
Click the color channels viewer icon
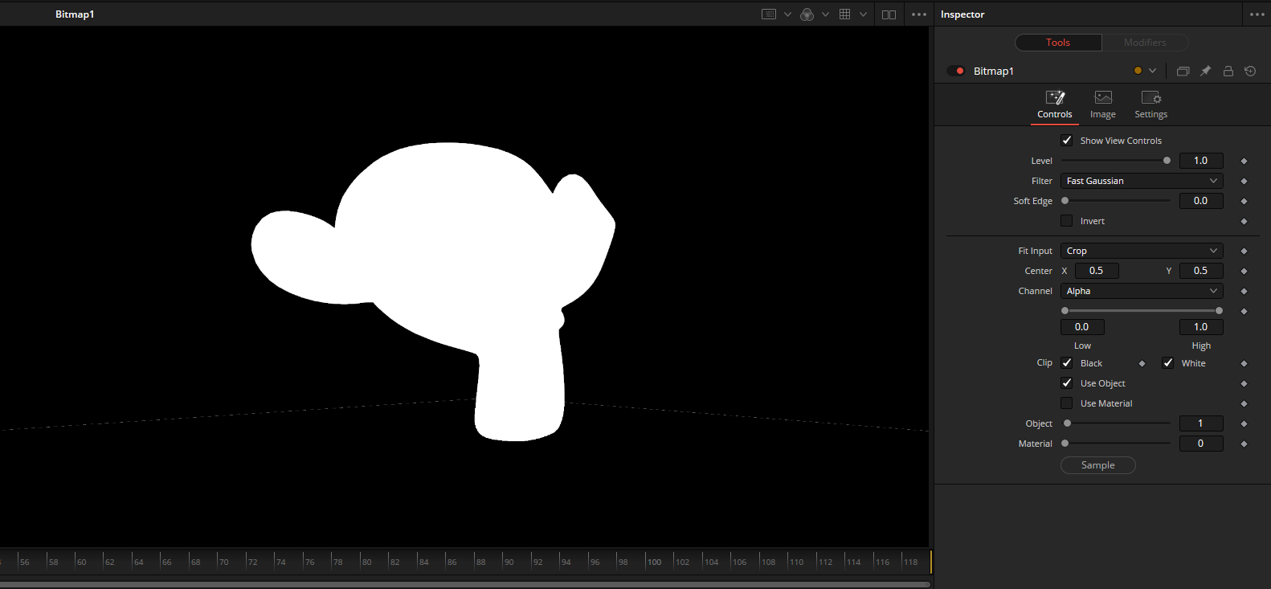click(x=807, y=14)
